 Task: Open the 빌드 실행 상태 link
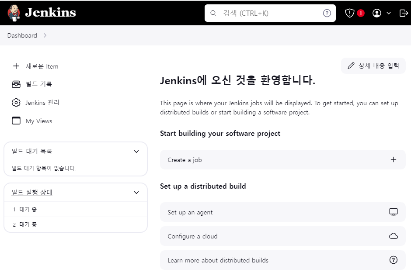pos(32,193)
